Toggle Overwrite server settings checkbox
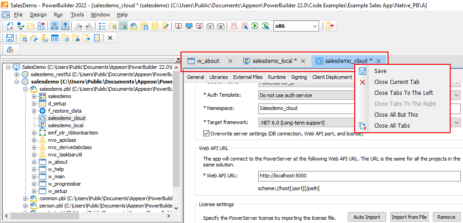Screen dimensions: 463x223 [206, 134]
